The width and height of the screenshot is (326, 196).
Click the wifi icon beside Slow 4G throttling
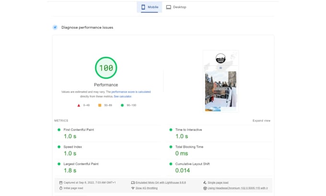point(133,188)
